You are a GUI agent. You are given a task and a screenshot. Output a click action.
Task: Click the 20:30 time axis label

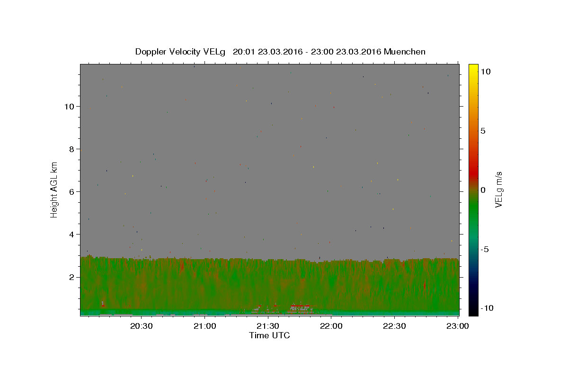click(x=142, y=326)
